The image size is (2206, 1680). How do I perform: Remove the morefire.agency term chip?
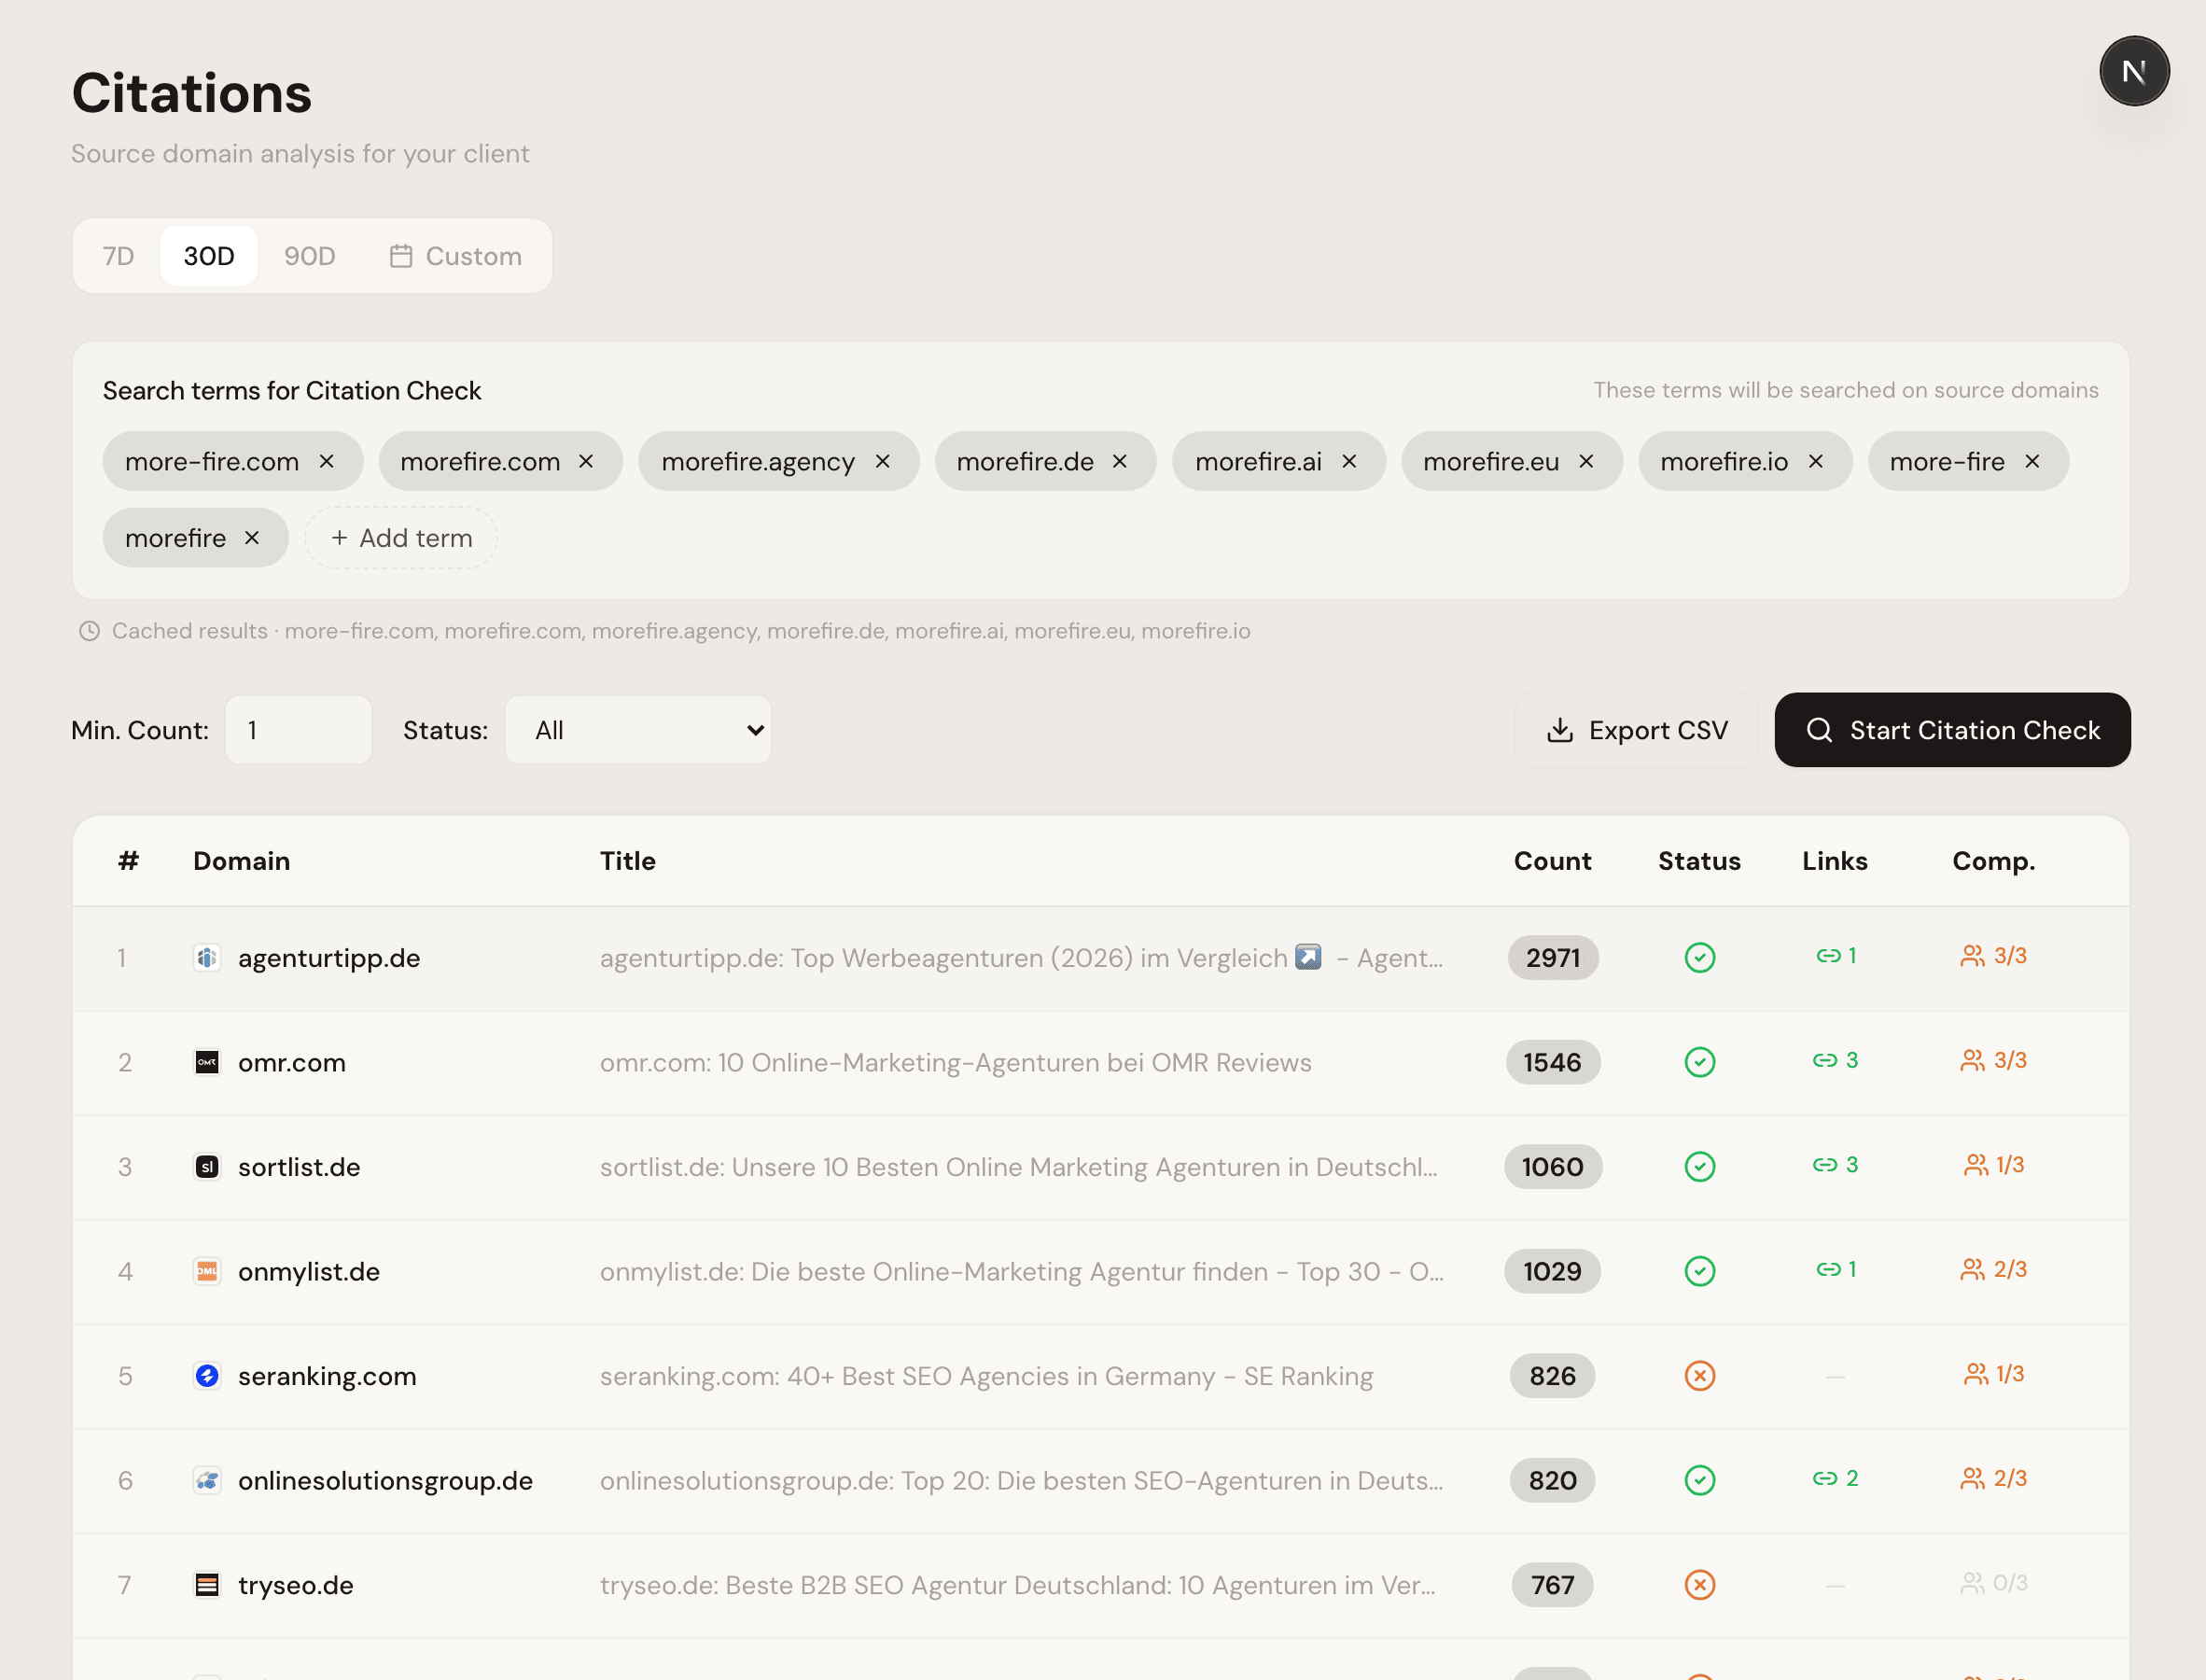coord(883,461)
